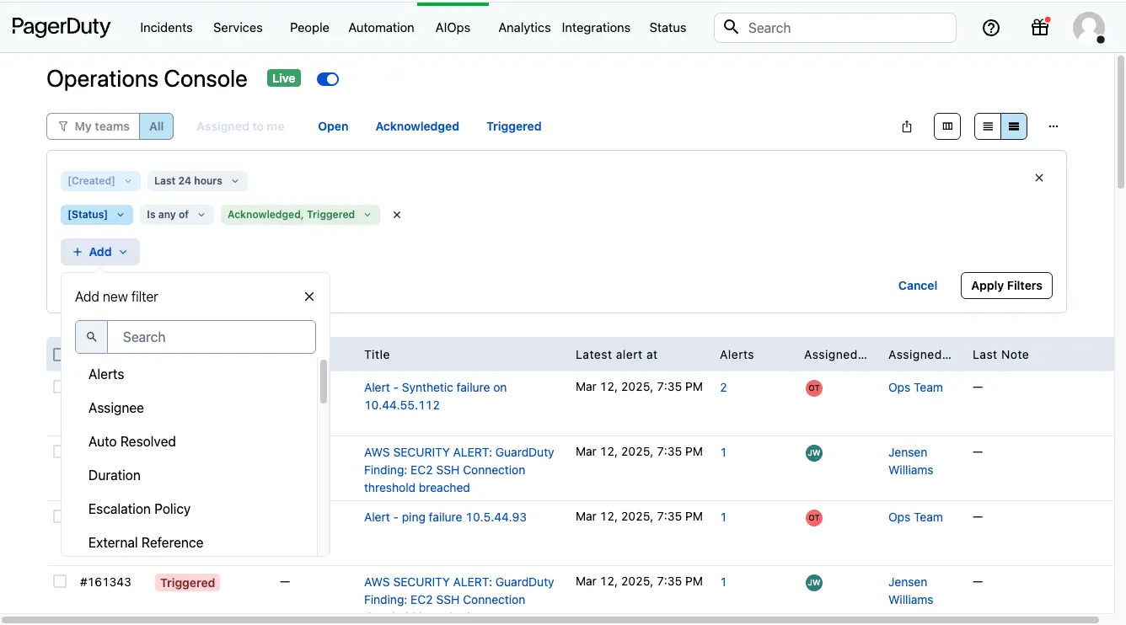Click the JW avatar in incident #161343 row
The image size is (1126, 625).
click(x=814, y=583)
